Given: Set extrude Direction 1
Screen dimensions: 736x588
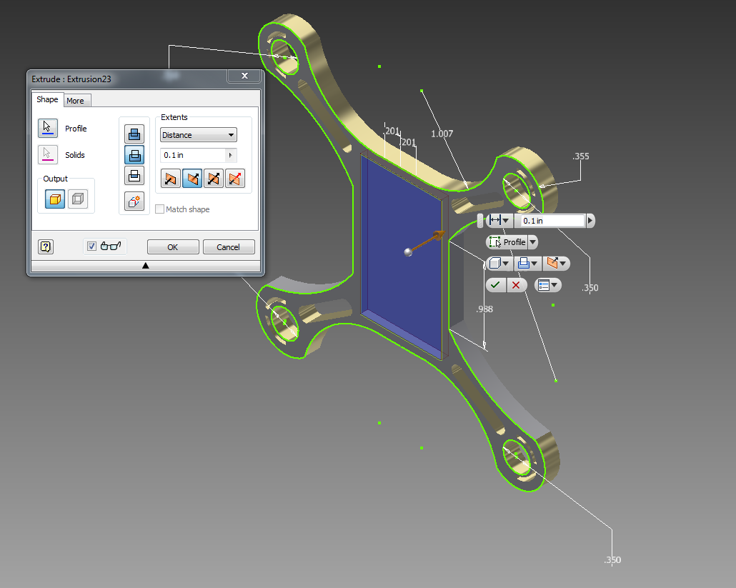Looking at the screenshot, I should pos(170,179).
